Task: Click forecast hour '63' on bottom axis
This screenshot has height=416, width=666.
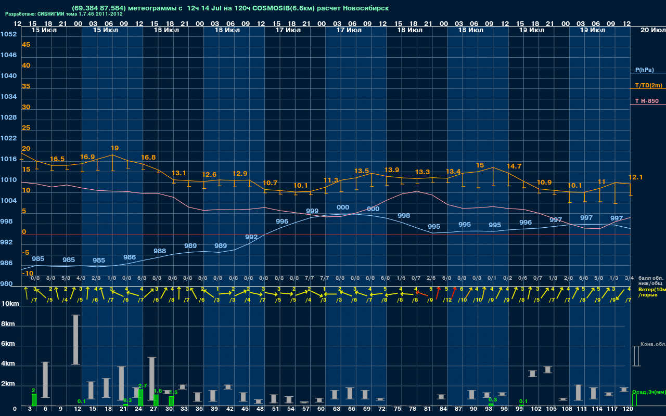Action: click(x=337, y=410)
